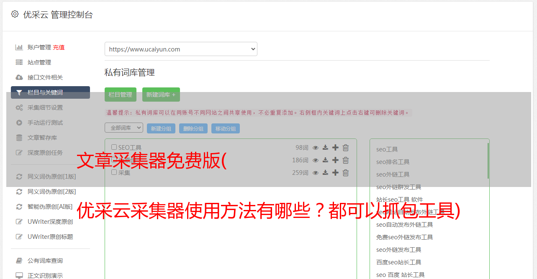Click the edit icon for UWriter深度原创
The width and height of the screenshot is (537, 279).
tap(19, 222)
